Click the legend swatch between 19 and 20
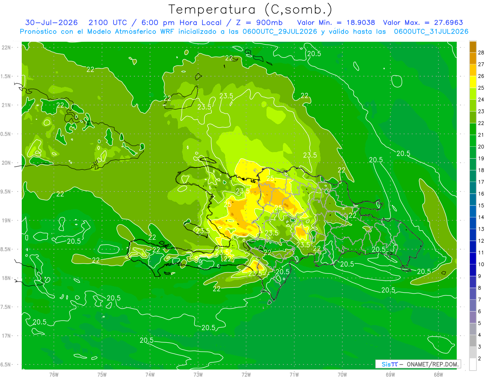The height and width of the screenshot is (380, 492). (473, 152)
